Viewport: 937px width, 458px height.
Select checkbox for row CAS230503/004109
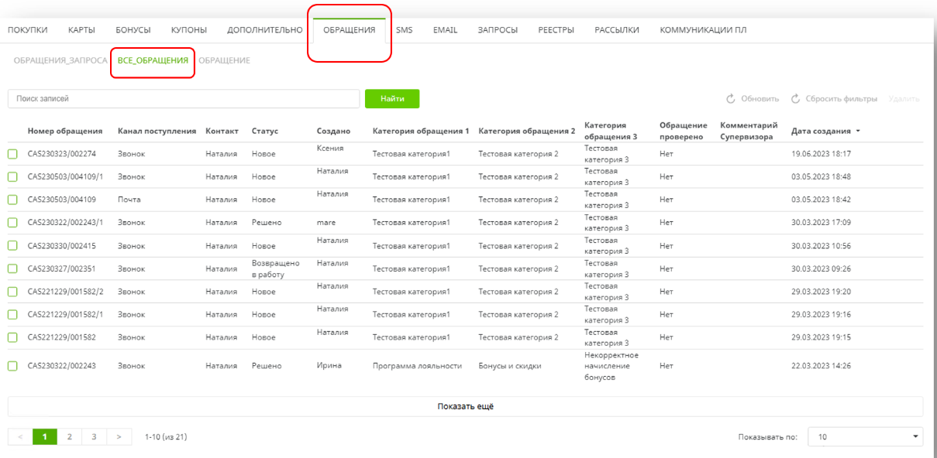tap(12, 200)
